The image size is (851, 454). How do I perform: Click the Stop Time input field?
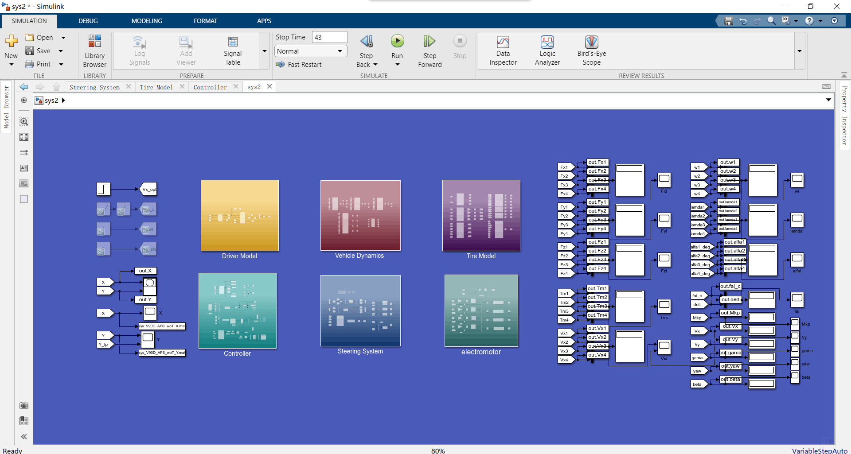point(329,37)
